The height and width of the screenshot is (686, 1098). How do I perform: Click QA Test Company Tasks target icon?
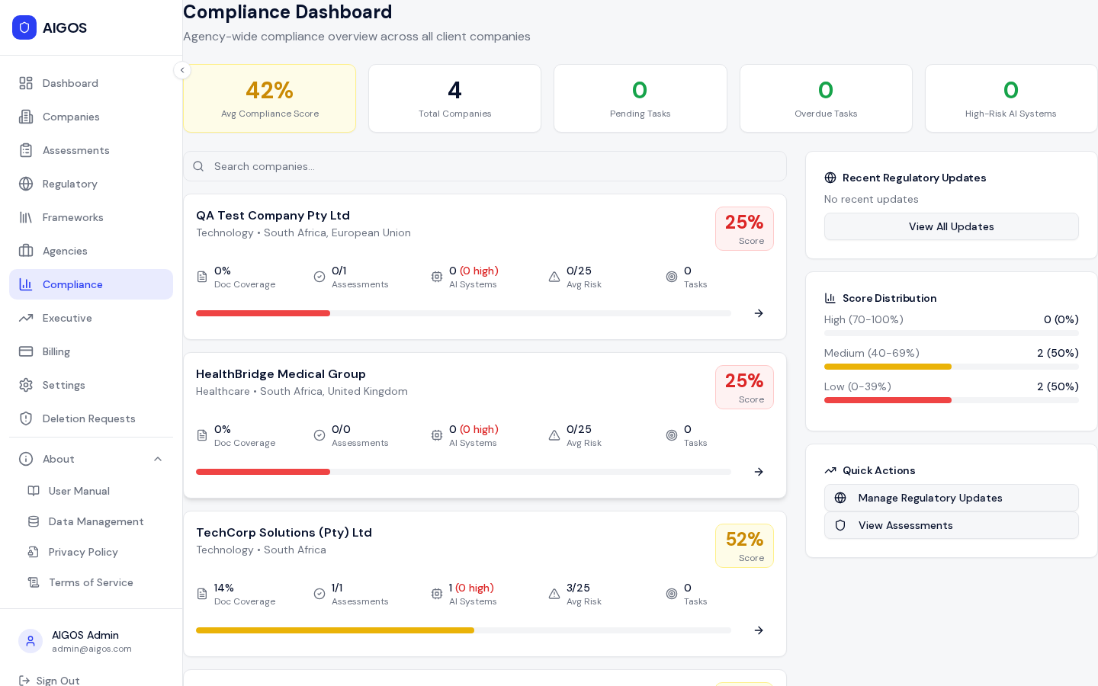[x=672, y=277]
